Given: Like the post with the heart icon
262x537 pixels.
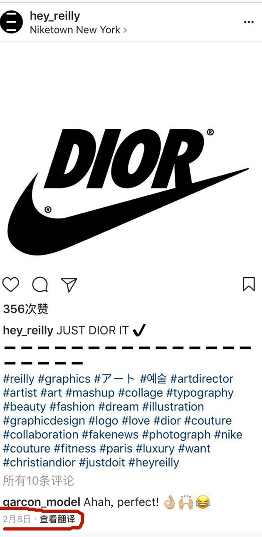Looking at the screenshot, I should (x=11, y=285).
